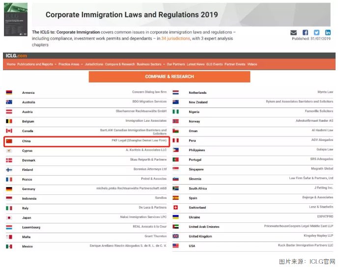Click the Japan flag icon
Screen dimensions: 339x269
tap(9, 217)
